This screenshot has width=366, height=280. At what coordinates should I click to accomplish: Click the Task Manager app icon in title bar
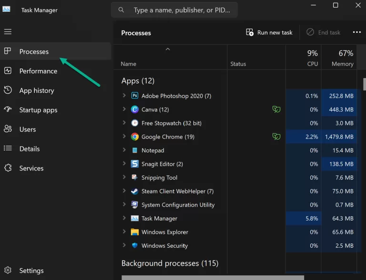coord(6,10)
